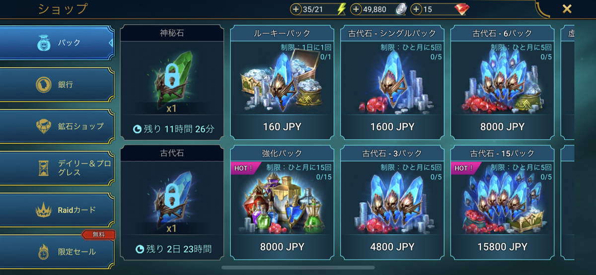Buy 古代石 シングルパック for 1600 JPY
This screenshot has width=596, height=275.
click(x=392, y=82)
